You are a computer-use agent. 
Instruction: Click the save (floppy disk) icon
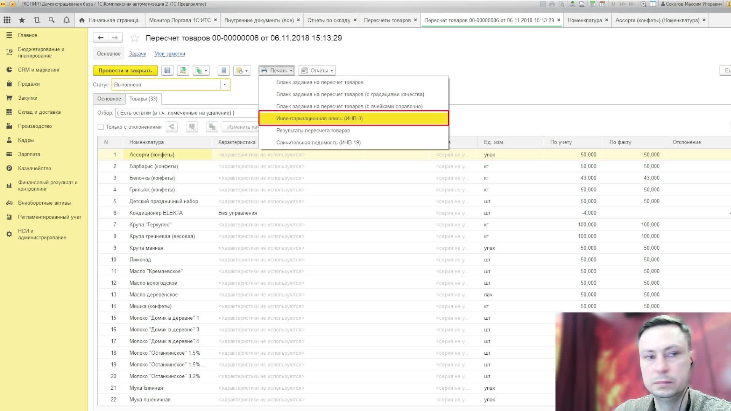(167, 70)
